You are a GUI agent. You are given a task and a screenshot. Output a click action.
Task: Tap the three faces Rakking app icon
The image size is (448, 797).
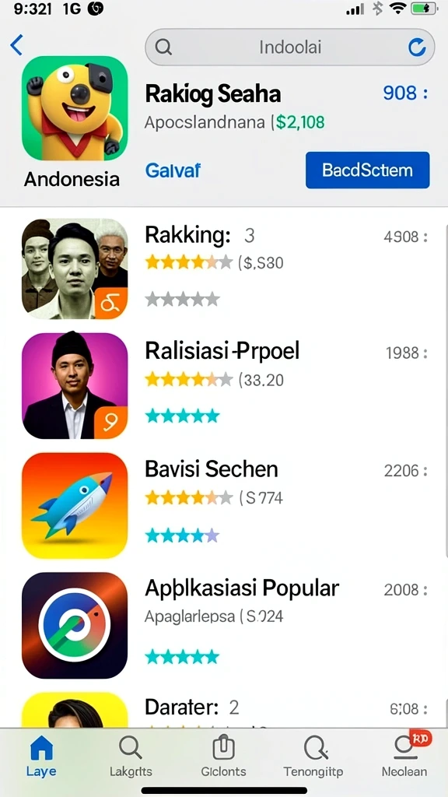75,269
